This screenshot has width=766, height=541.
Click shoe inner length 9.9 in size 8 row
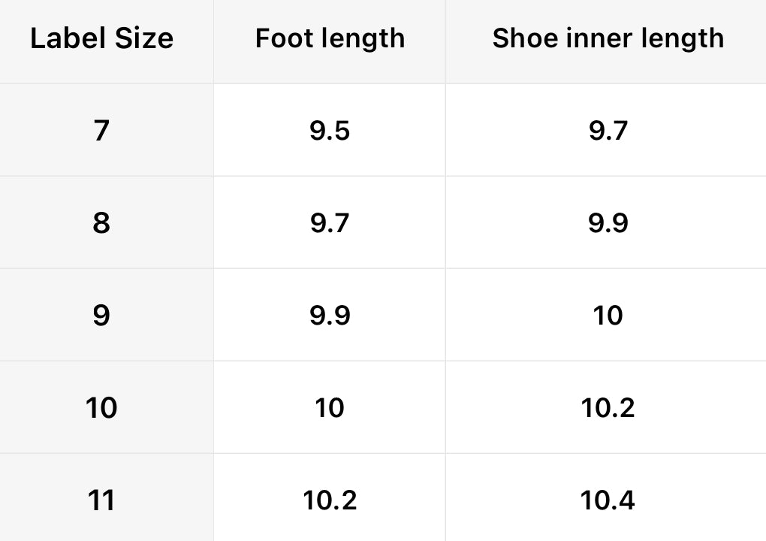(608, 223)
